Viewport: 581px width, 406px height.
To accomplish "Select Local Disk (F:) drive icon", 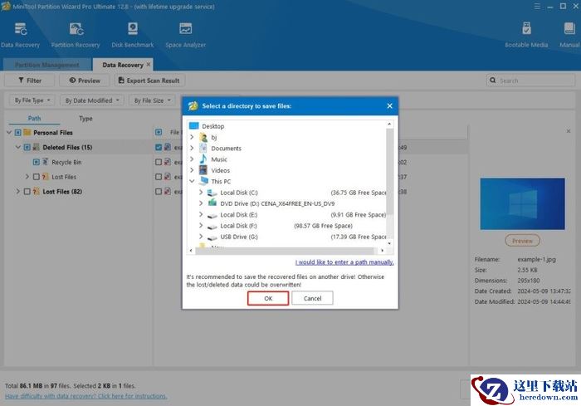I will coord(212,226).
